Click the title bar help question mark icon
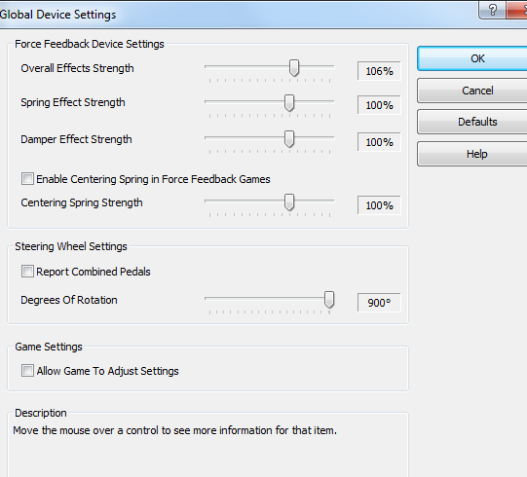This screenshot has width=527, height=477. click(x=492, y=10)
